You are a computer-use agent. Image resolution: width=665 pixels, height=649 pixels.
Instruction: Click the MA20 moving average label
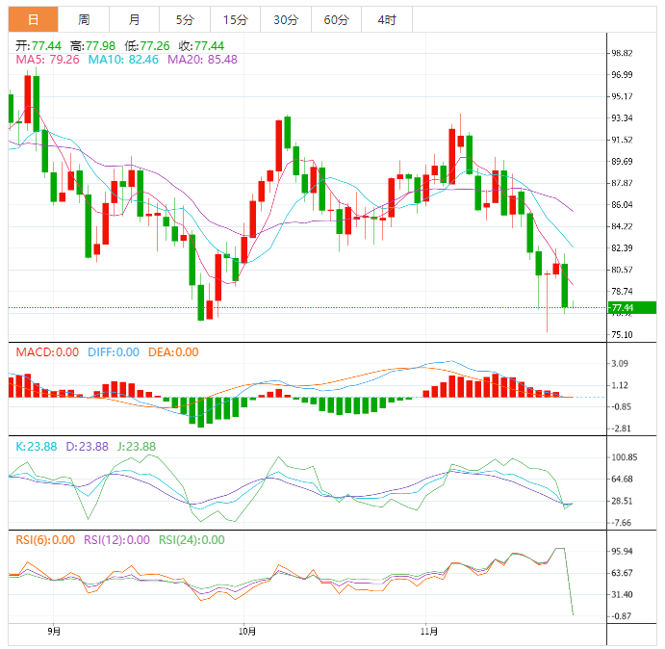pyautogui.click(x=202, y=60)
